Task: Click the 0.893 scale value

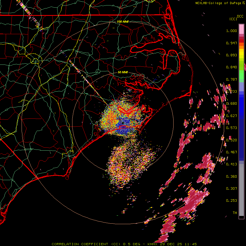Action: click(x=232, y=55)
